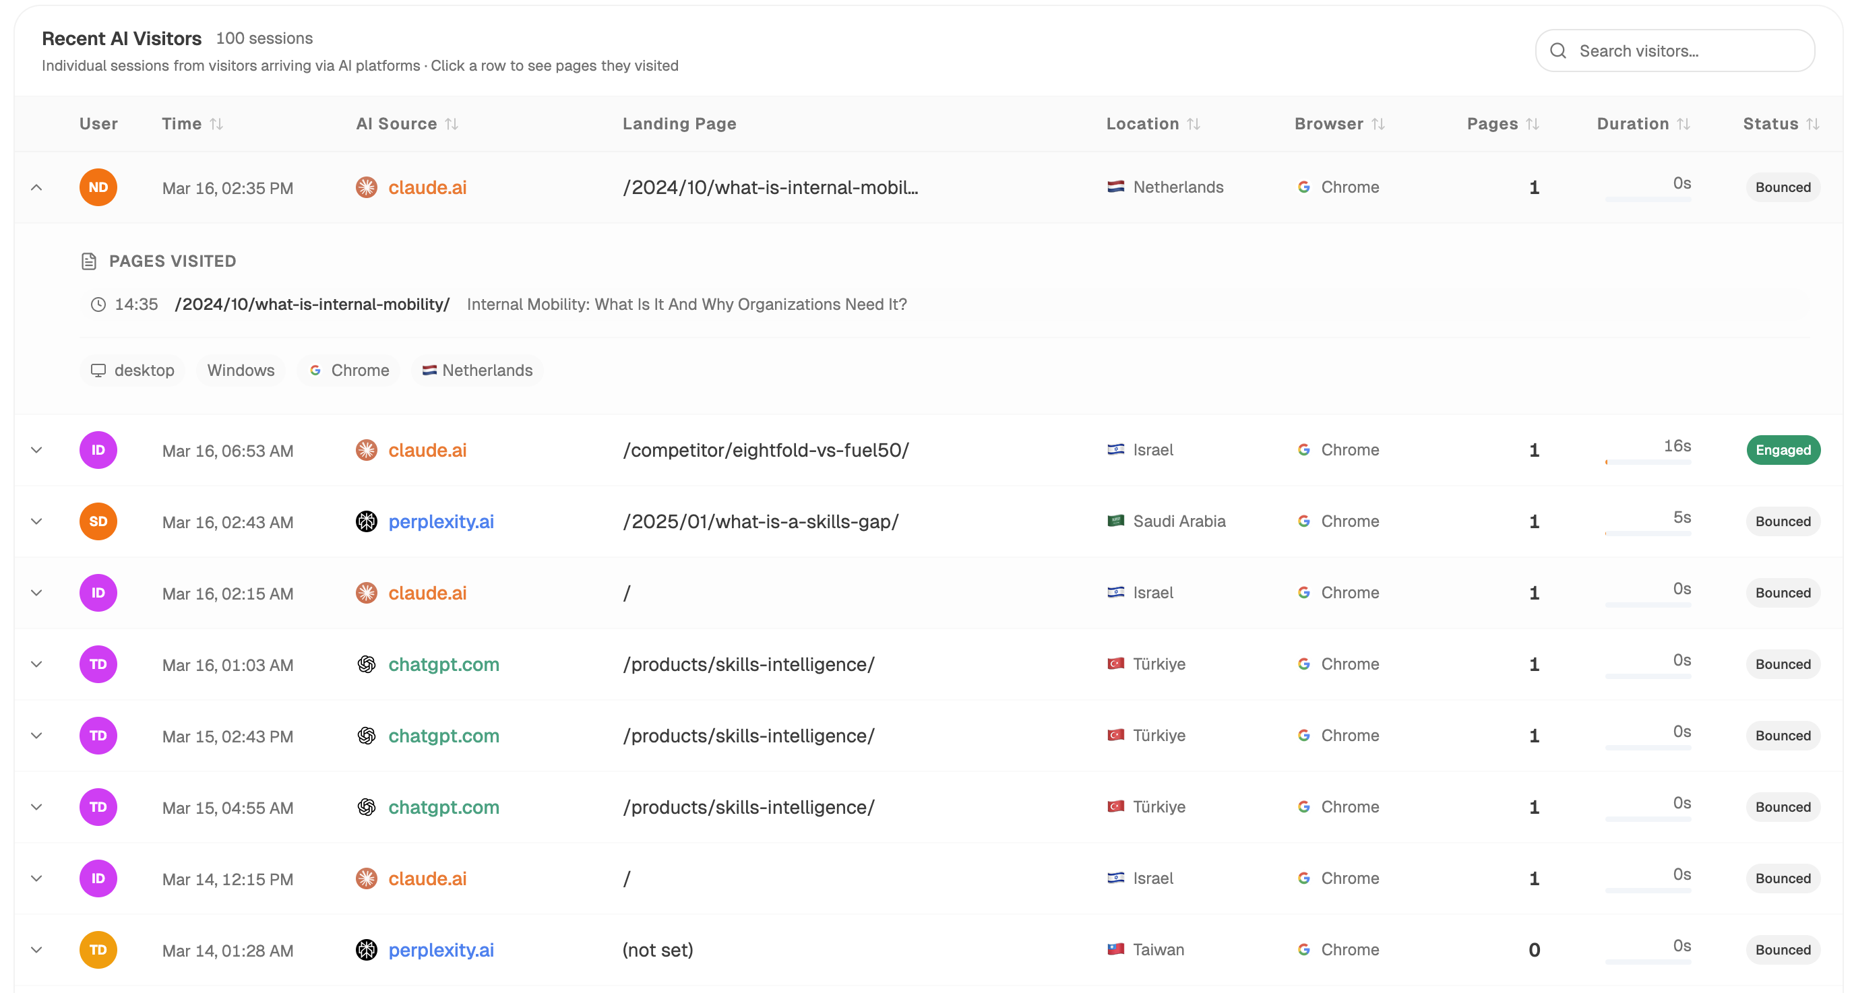Open claude.ai link on Mar 16, 06:53 AM row
The width and height of the screenshot is (1852, 993).
tap(428, 451)
